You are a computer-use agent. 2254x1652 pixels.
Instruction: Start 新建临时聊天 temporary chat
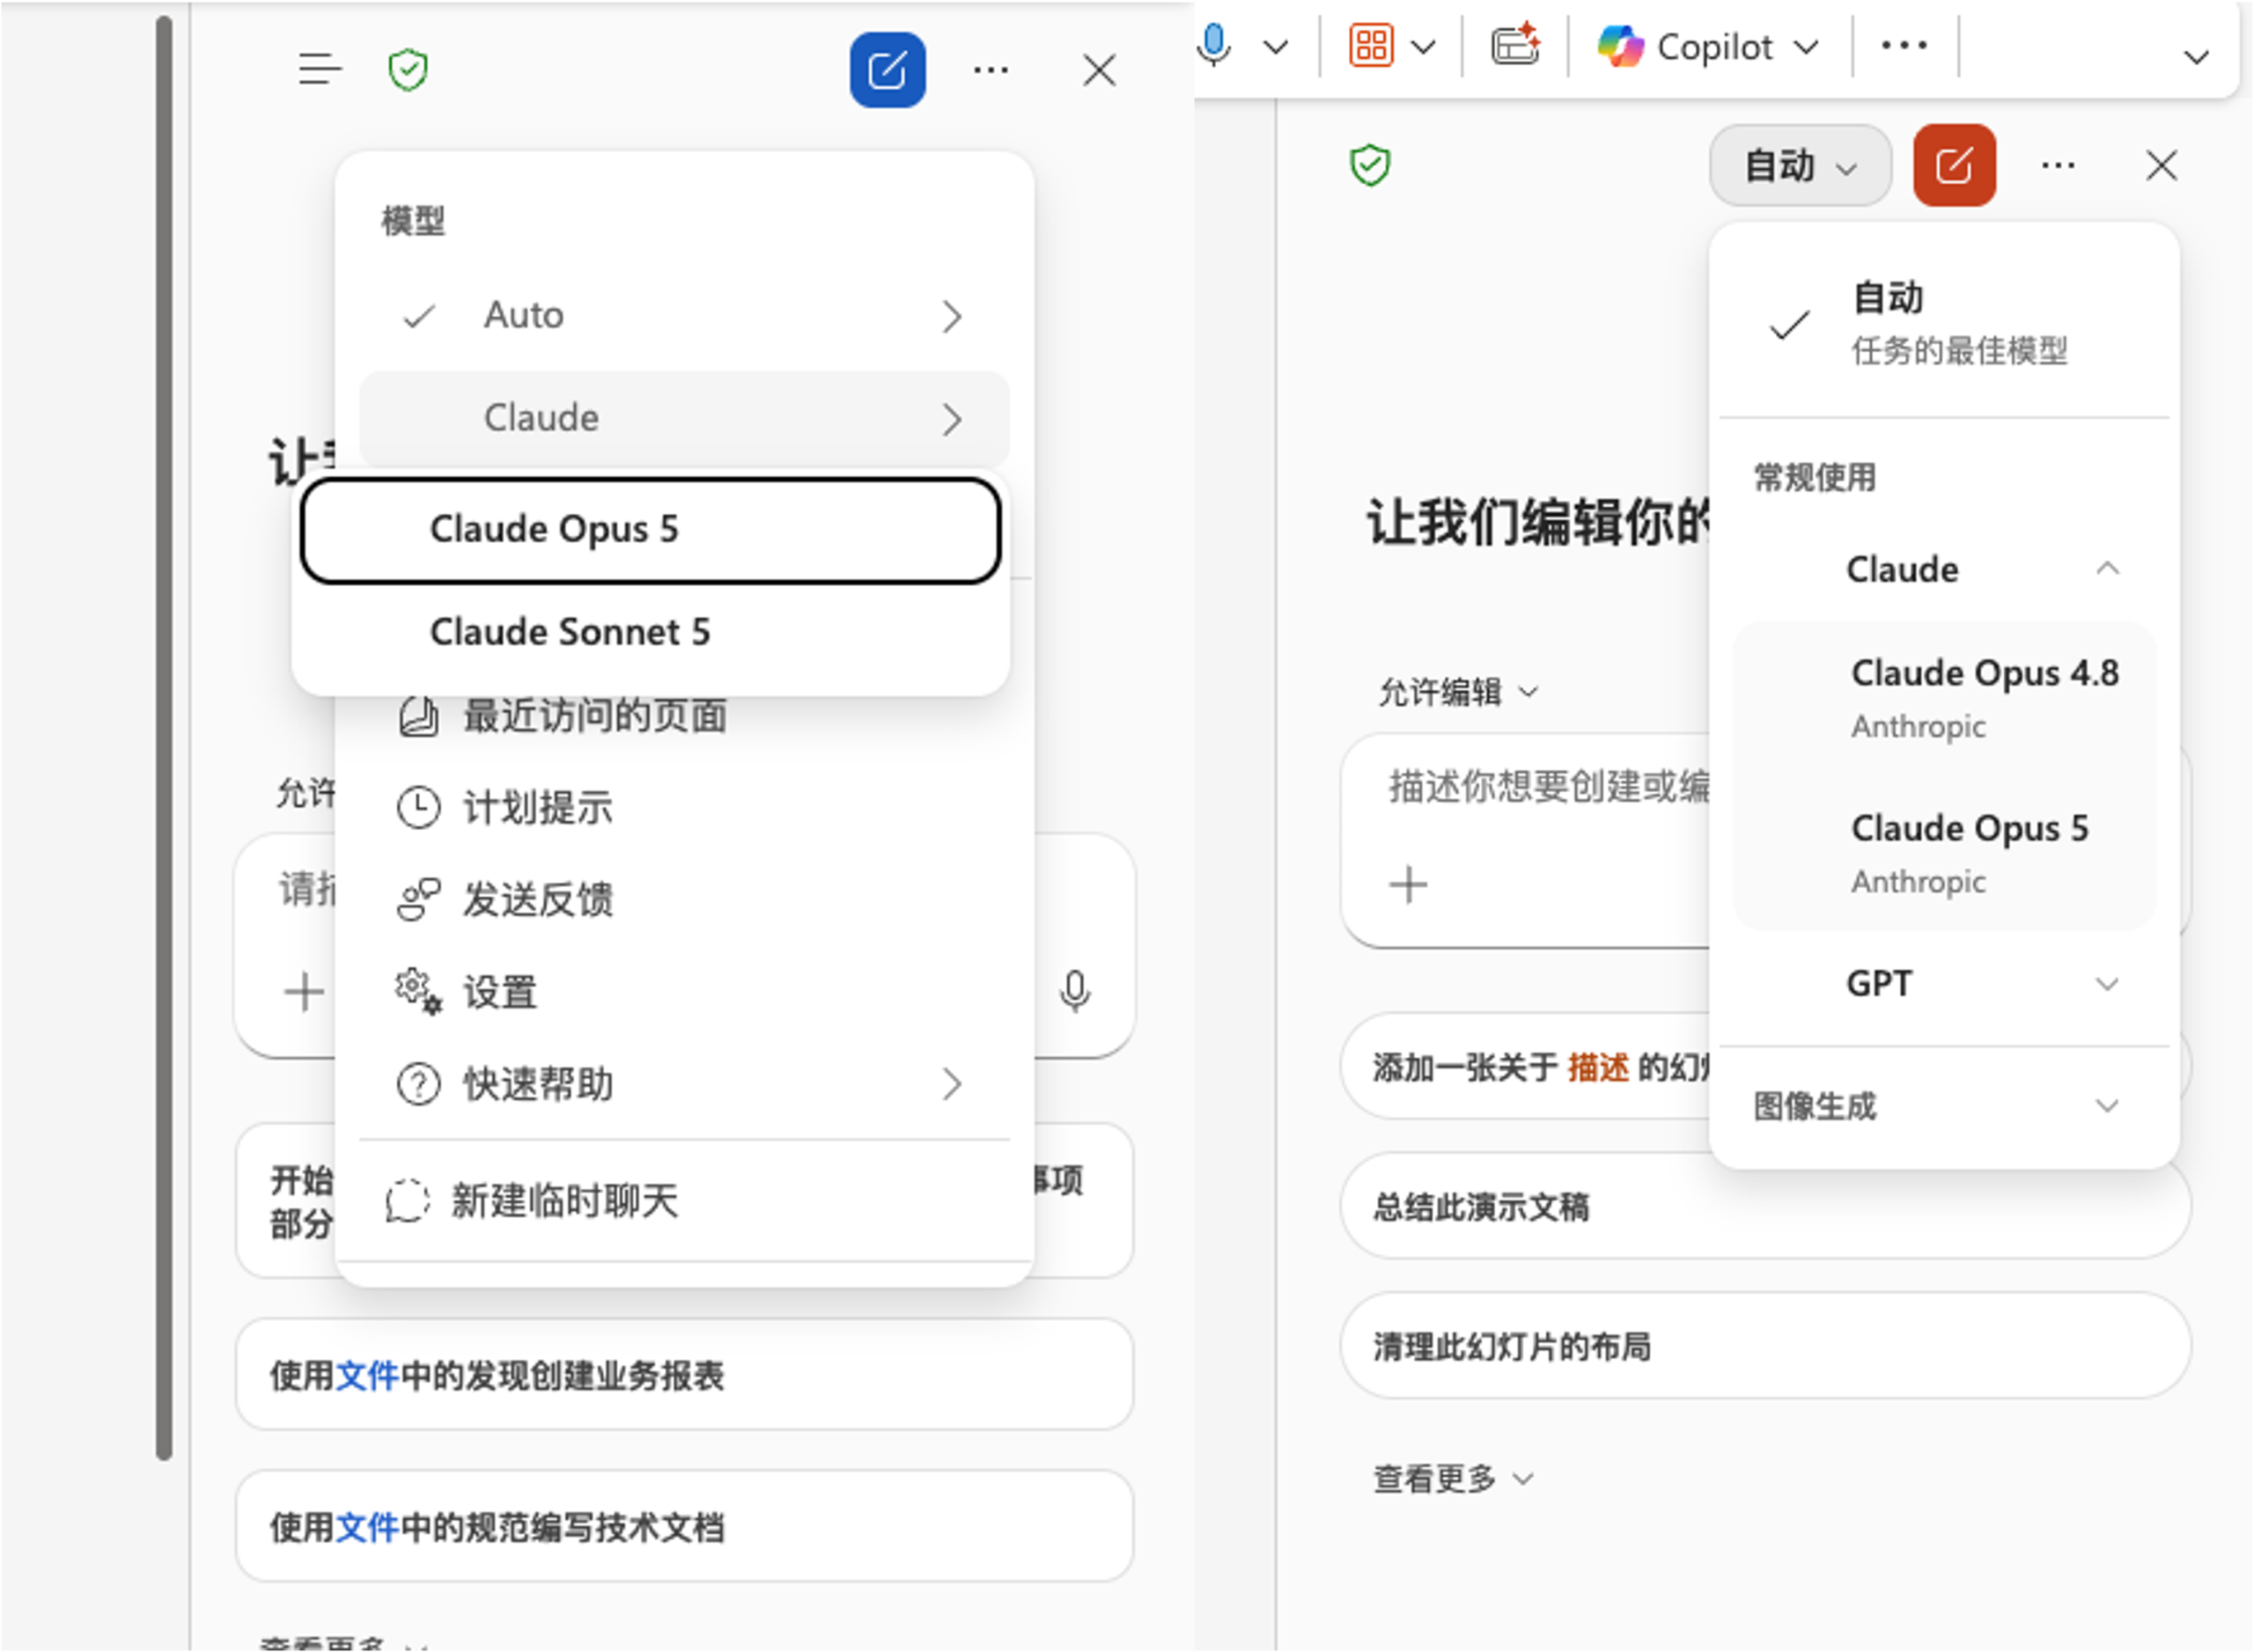[x=684, y=1201]
